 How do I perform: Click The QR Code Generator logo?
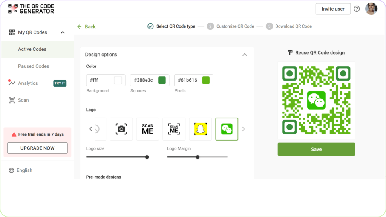(x=30, y=8)
